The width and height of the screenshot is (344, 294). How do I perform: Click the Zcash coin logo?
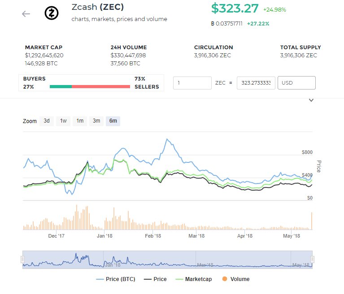tap(52, 13)
